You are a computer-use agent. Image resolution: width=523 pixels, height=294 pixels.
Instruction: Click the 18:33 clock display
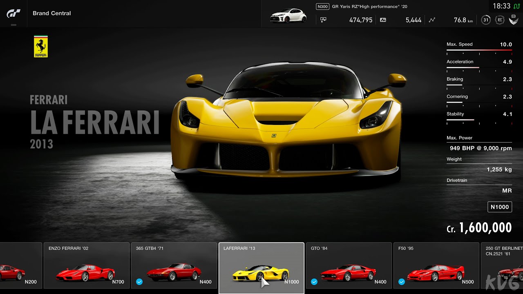pos(502,6)
